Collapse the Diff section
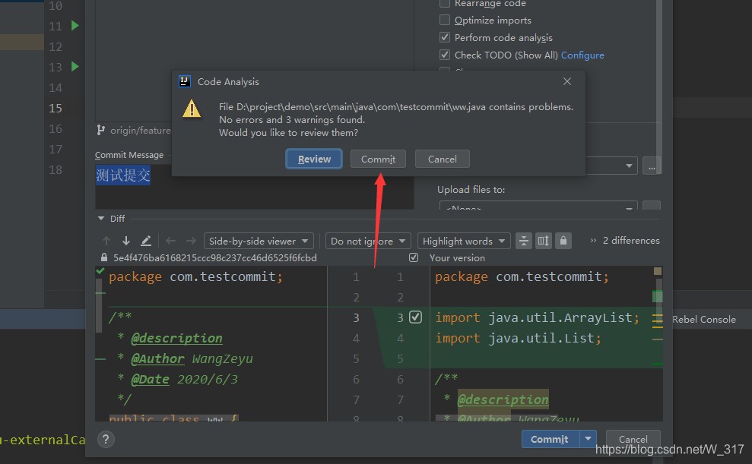 [x=102, y=219]
